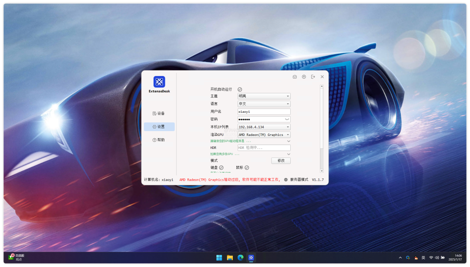Image resolution: width=470 pixels, height=267 pixels.
Task: Click the upload arrow icon in title bar
Action: (x=304, y=77)
